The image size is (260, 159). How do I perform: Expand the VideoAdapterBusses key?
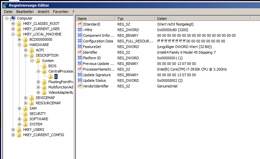38,92
